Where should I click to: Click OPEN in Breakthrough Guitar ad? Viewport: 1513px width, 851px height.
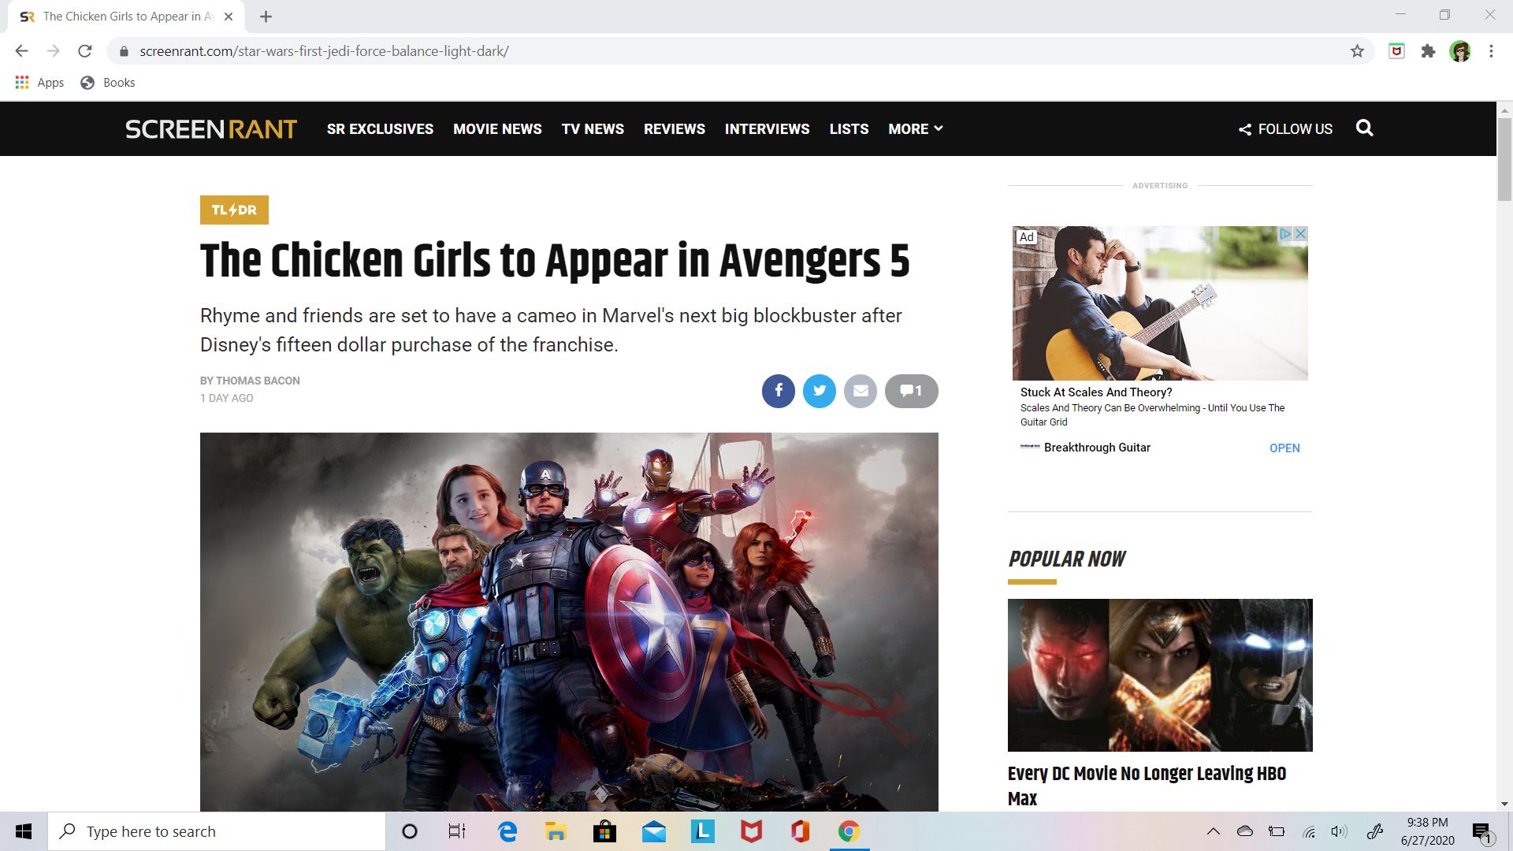1284,448
